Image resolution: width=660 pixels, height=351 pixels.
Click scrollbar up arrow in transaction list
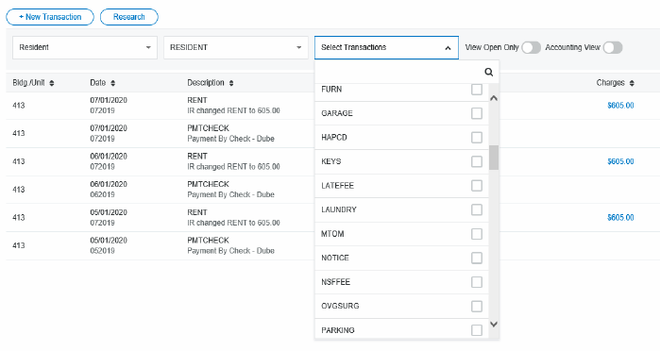[x=494, y=98]
